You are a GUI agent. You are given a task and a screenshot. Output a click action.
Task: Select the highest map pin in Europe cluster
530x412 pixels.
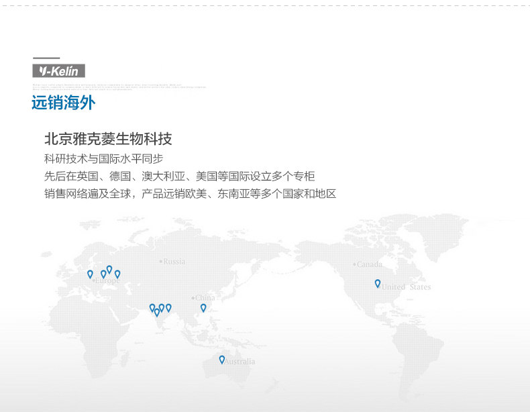tap(109, 269)
